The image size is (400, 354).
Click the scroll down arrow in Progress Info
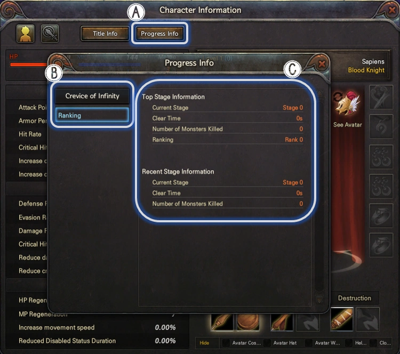(319, 300)
